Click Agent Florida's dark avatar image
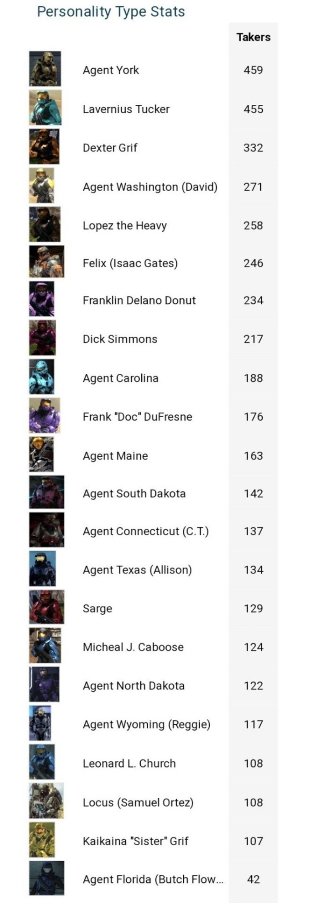 point(46,878)
